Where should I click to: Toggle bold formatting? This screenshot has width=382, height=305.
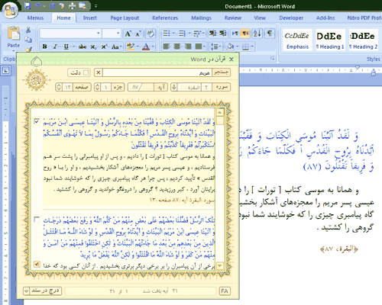[x=44, y=47]
